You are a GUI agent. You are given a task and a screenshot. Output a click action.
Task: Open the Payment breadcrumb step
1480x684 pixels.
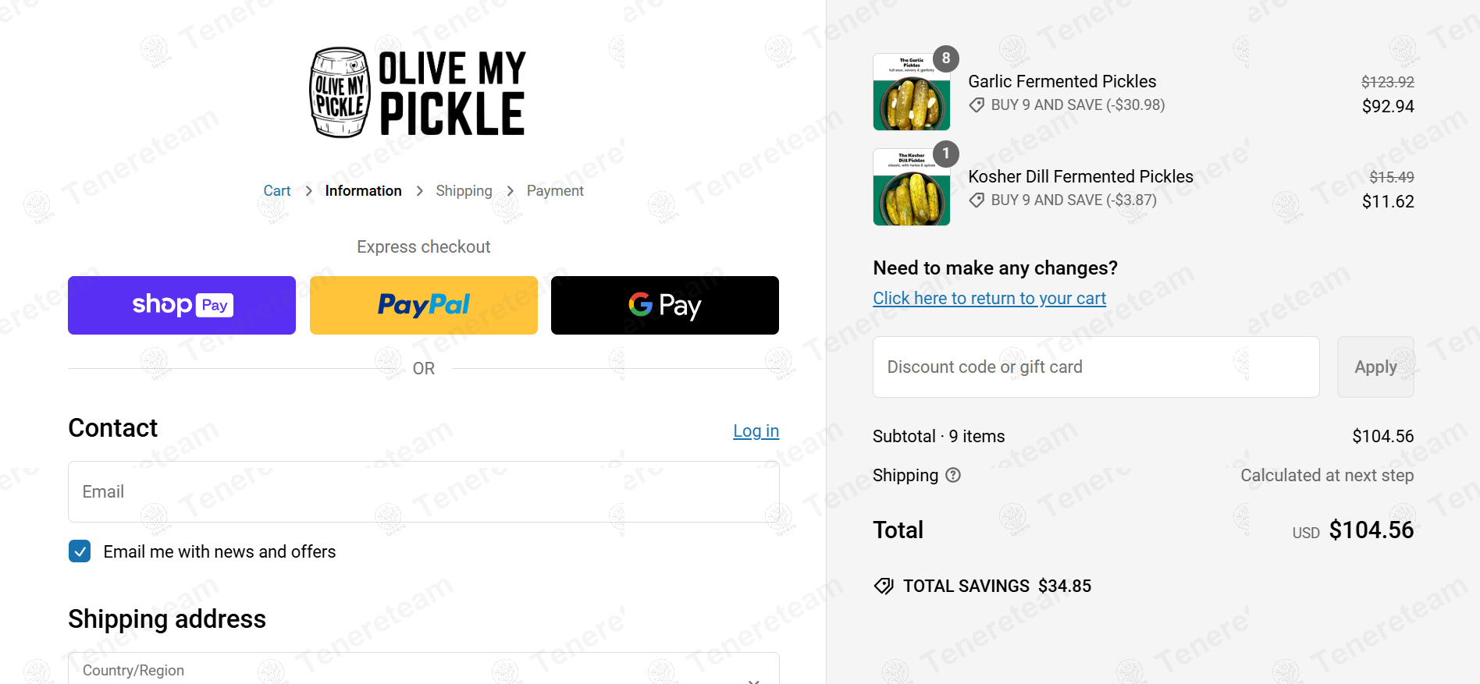coord(555,191)
